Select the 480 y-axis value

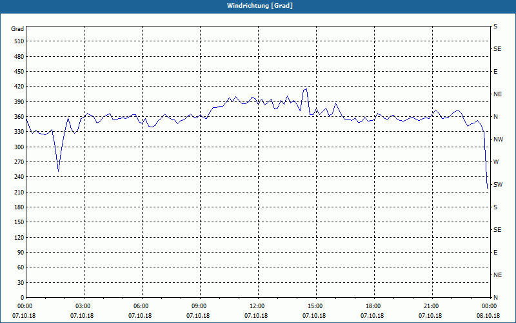19,57
